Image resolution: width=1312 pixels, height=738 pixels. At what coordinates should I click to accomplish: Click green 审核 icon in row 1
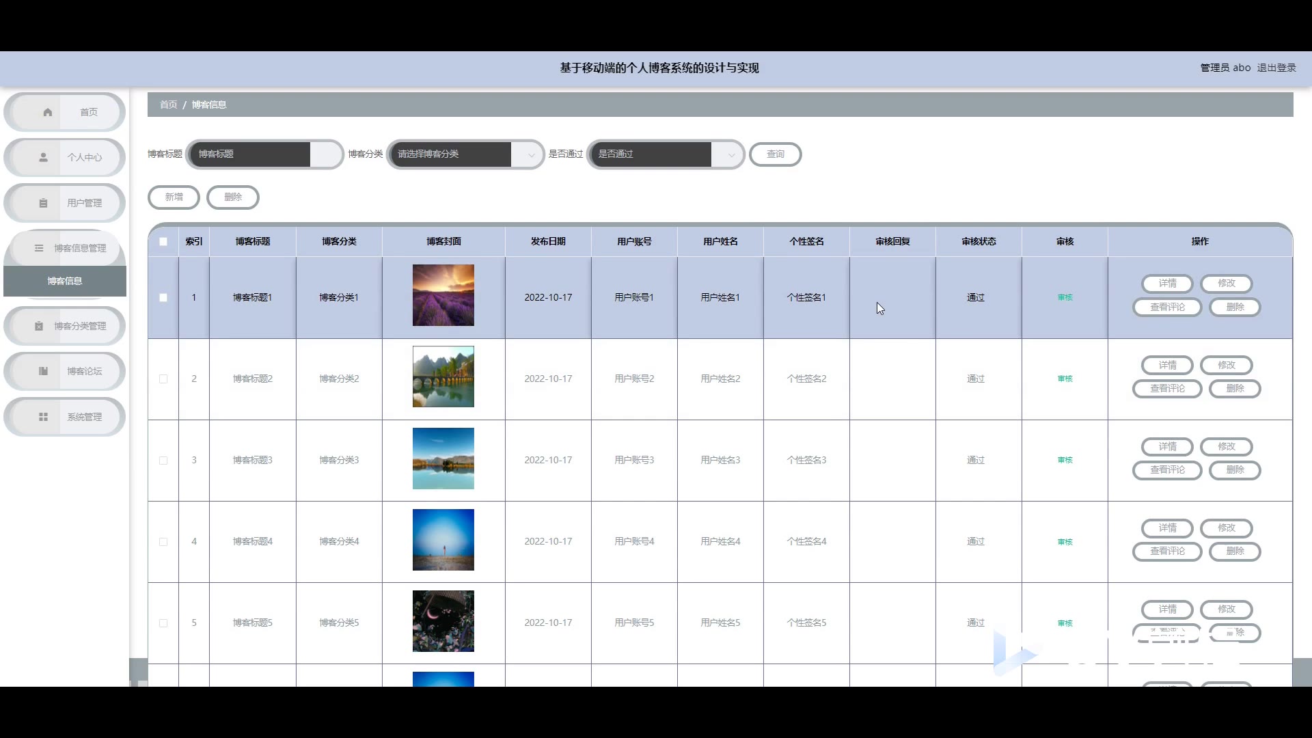coord(1065,297)
